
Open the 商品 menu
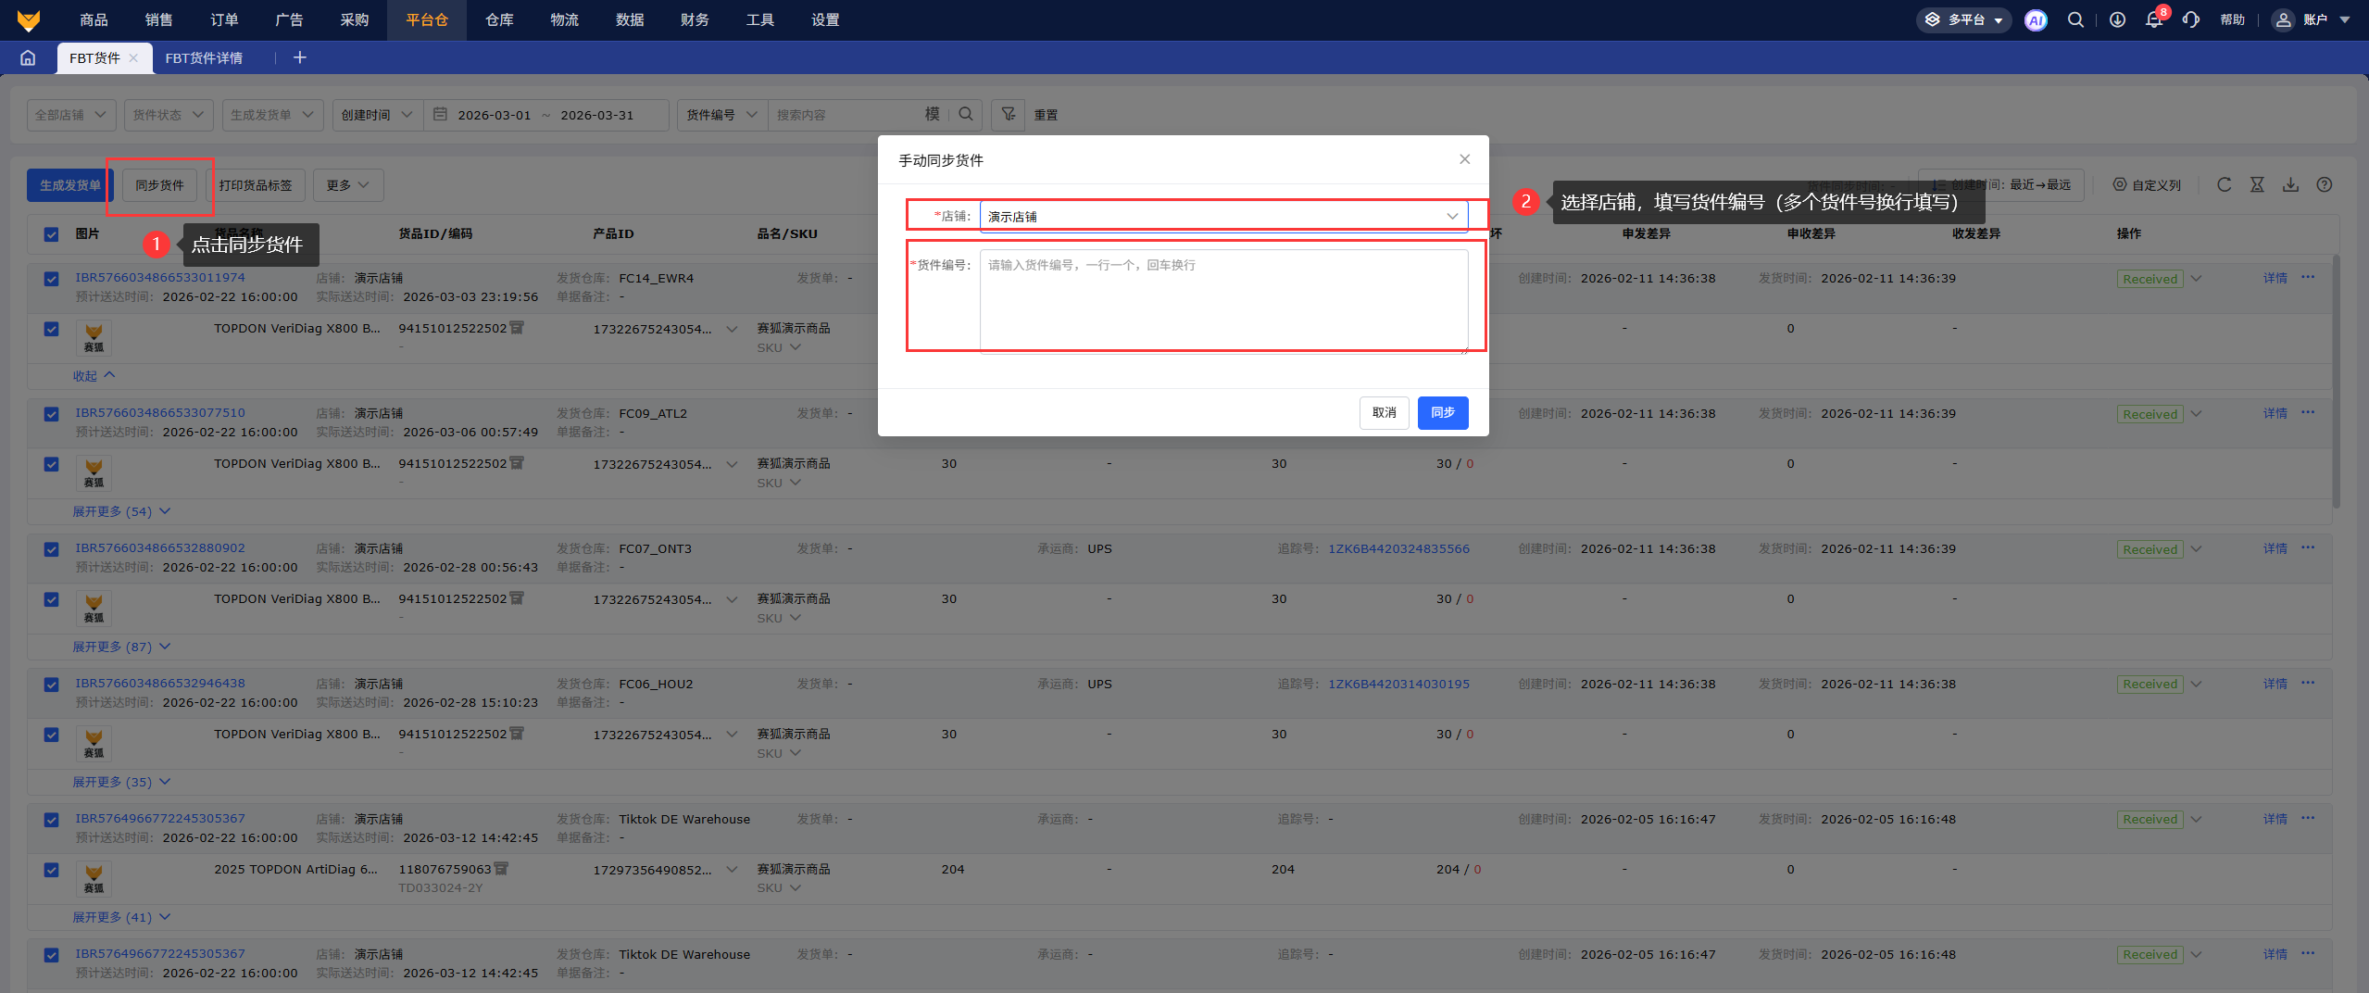[94, 19]
